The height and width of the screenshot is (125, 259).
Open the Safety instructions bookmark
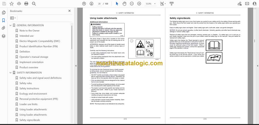[x=29, y=89]
